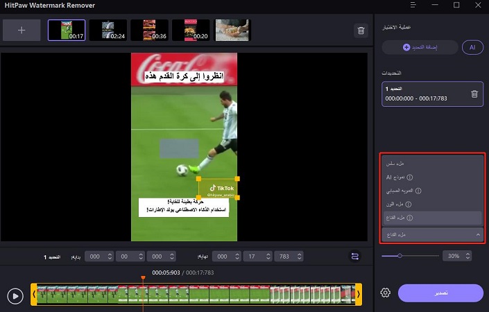Click the gray masked rectangle on the video
The width and height of the screenshot is (489, 312).
(x=179, y=148)
